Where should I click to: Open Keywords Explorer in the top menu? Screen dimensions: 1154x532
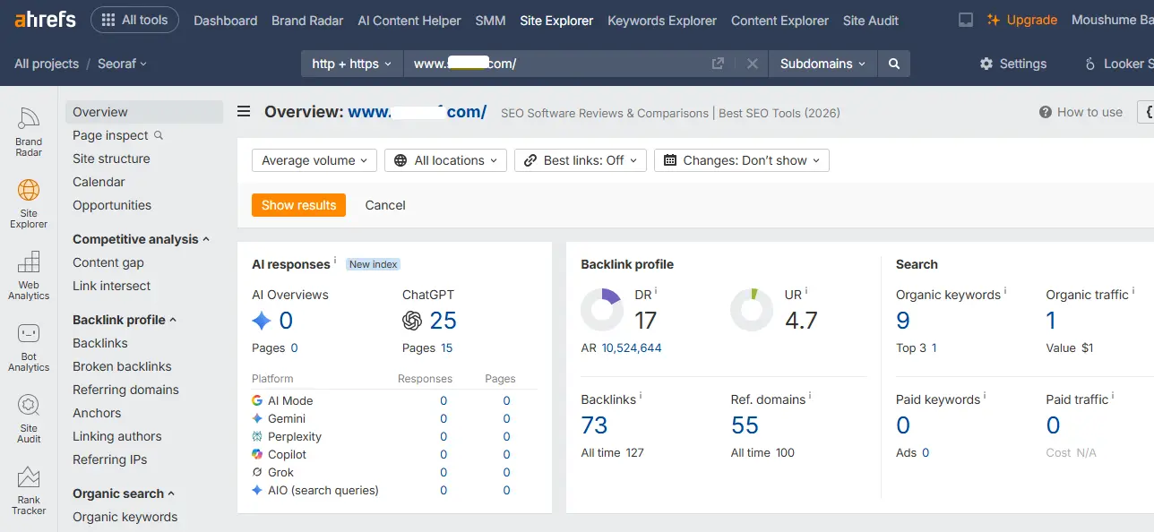[x=662, y=20]
